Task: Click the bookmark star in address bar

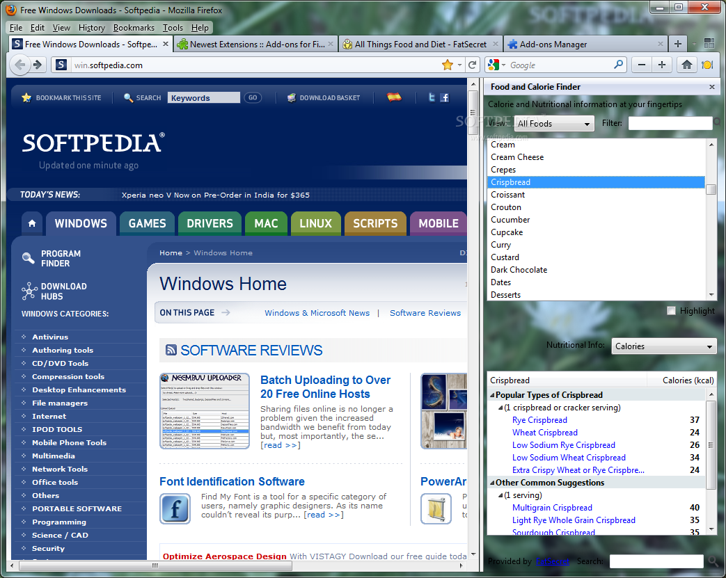Action: [x=448, y=65]
